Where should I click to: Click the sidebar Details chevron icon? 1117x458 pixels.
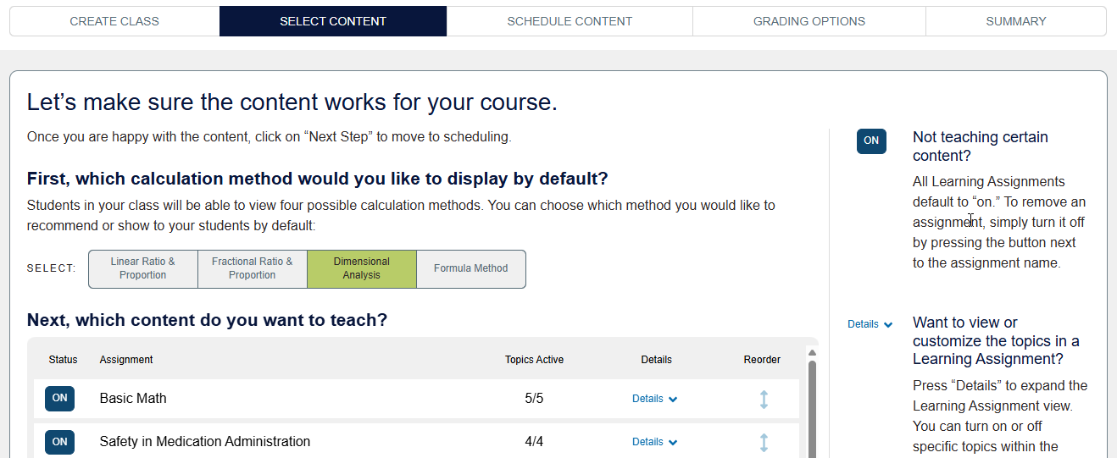[x=887, y=324]
